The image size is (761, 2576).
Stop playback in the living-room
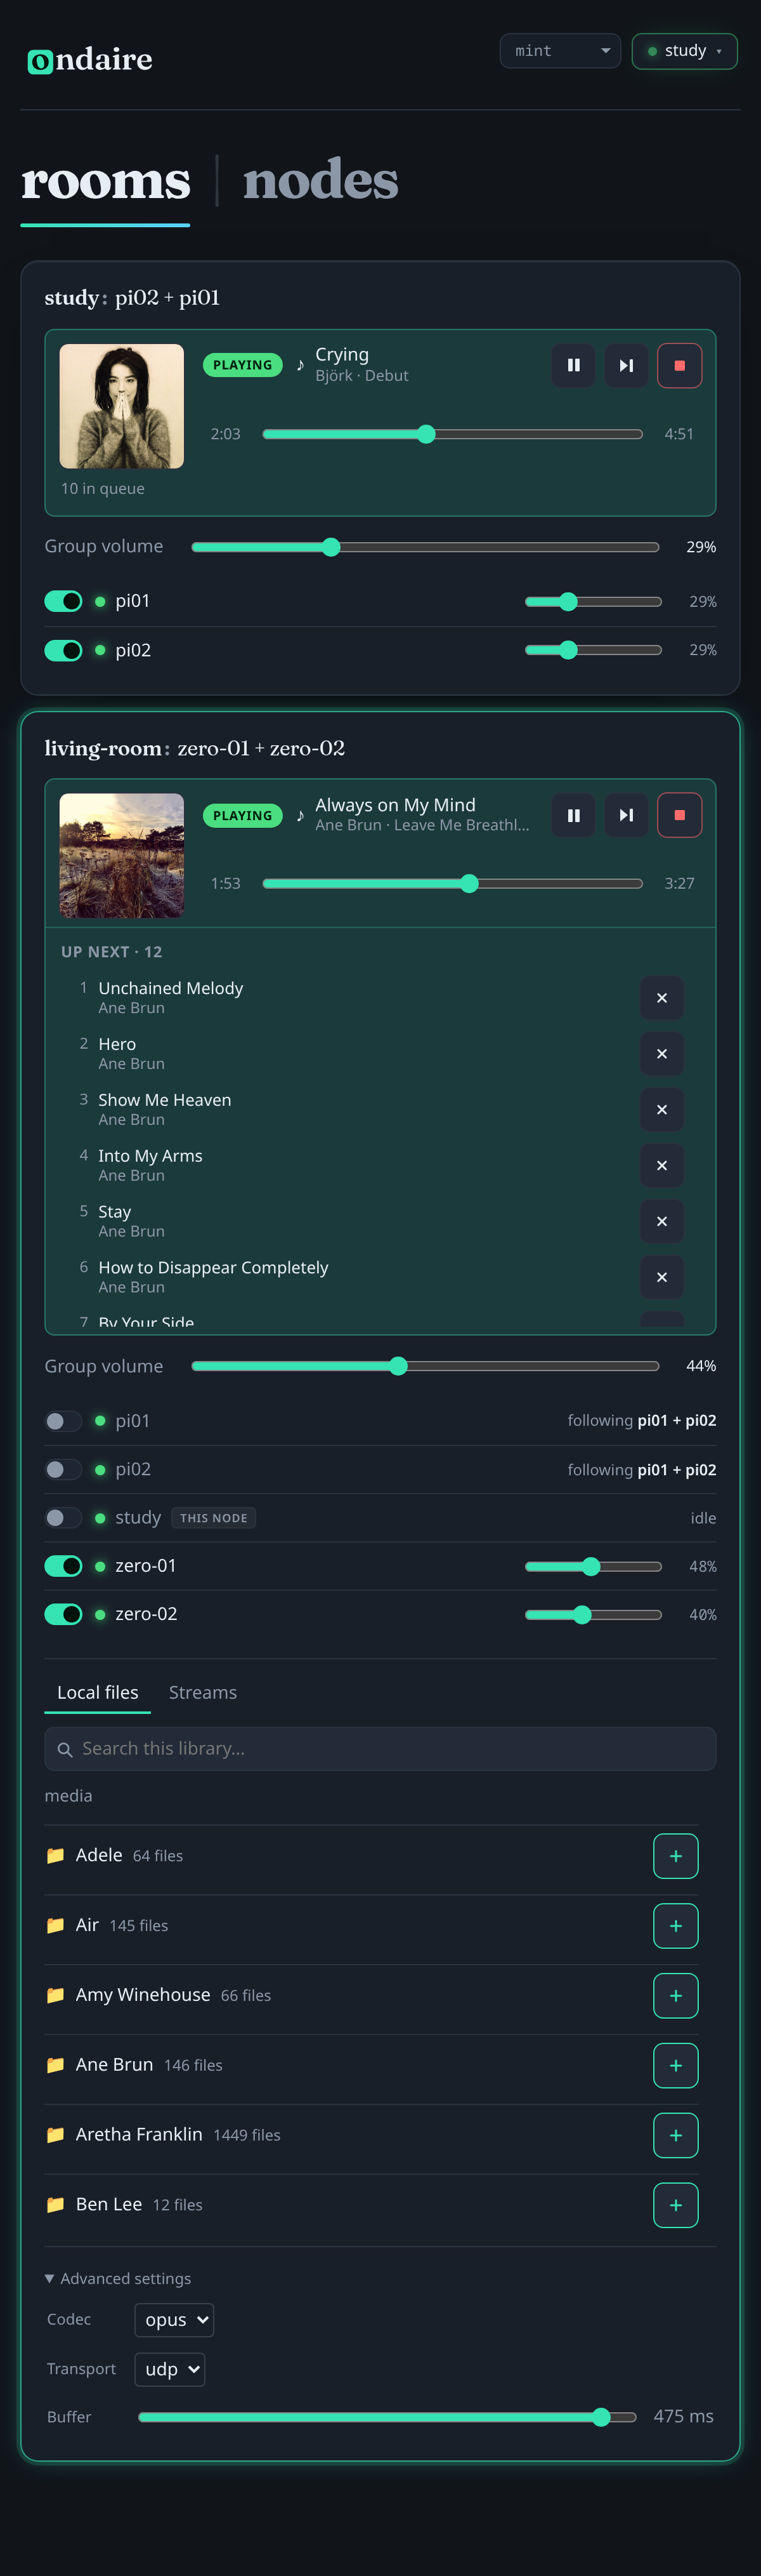point(679,815)
